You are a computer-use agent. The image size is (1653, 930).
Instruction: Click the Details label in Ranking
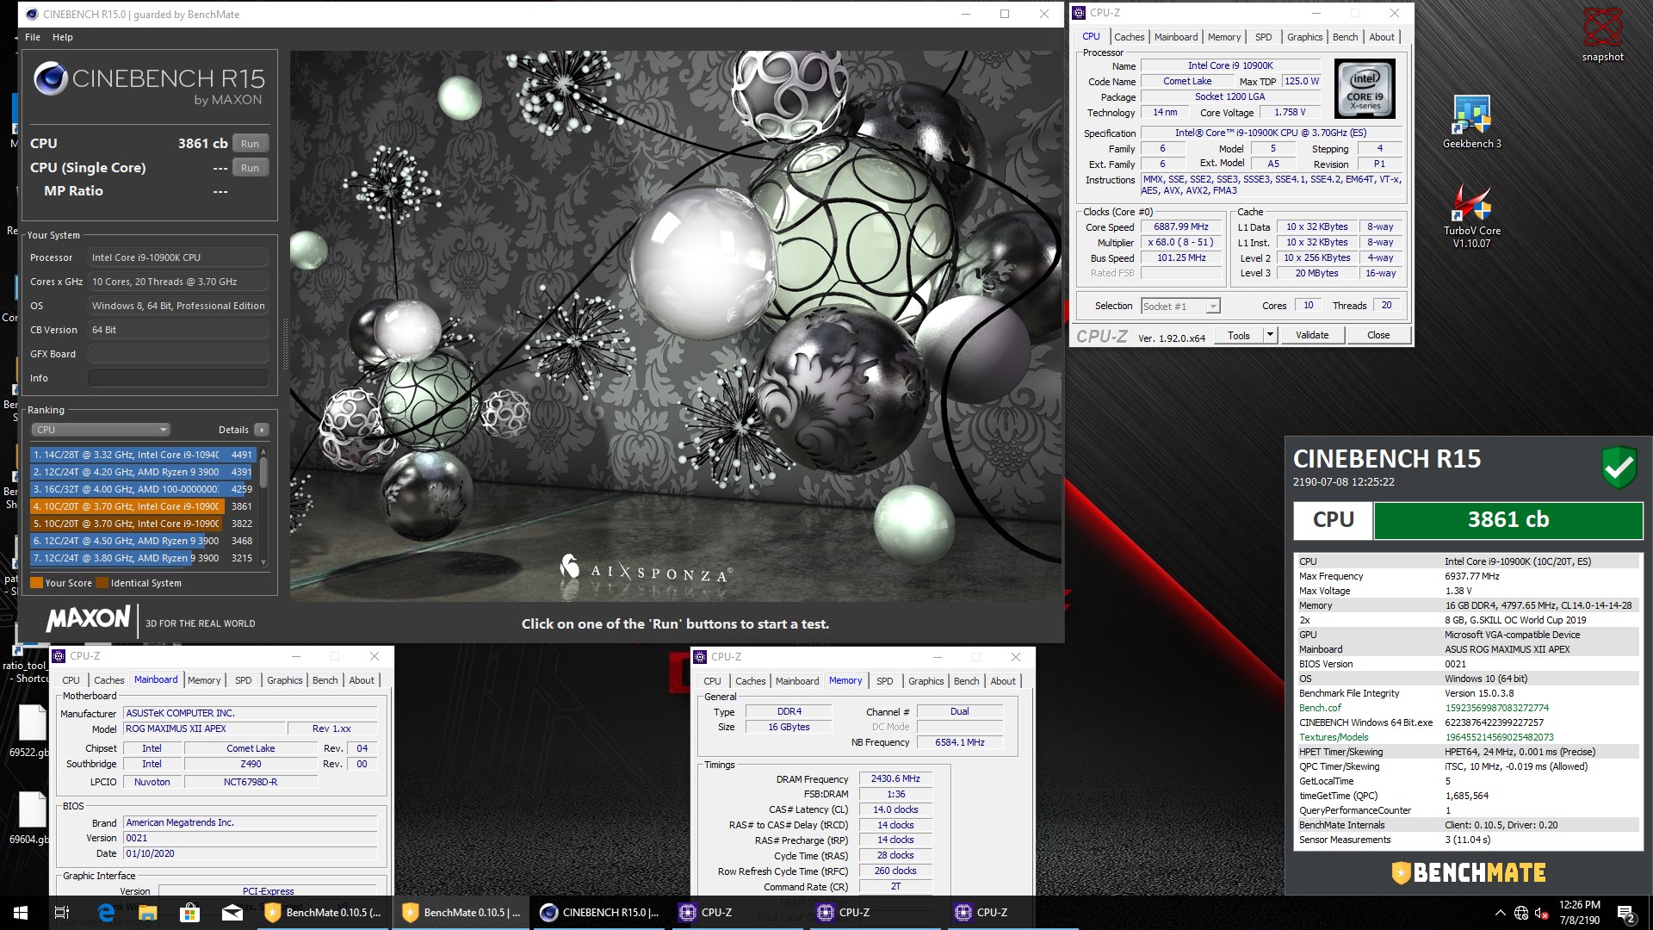tap(233, 430)
